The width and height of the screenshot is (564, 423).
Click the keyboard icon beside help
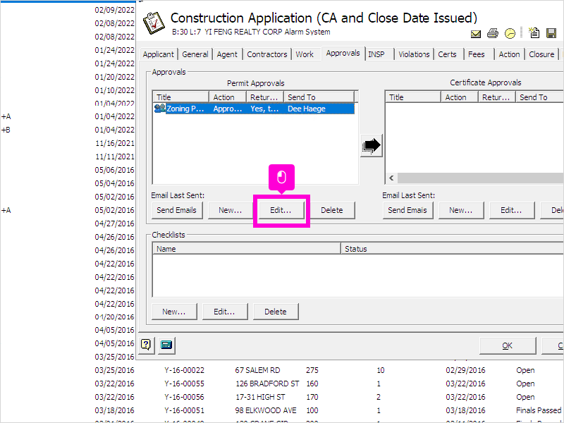pyautogui.click(x=166, y=345)
